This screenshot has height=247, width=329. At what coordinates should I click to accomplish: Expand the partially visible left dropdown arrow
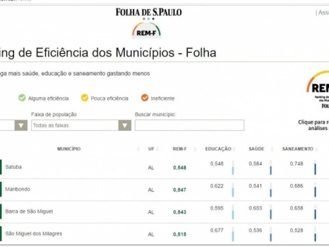click(21, 126)
